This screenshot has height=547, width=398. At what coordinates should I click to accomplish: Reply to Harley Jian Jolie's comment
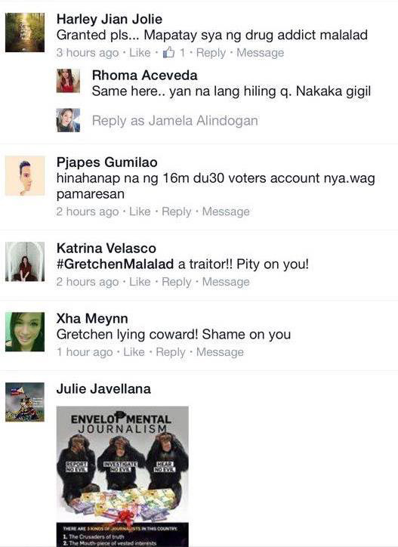(211, 53)
